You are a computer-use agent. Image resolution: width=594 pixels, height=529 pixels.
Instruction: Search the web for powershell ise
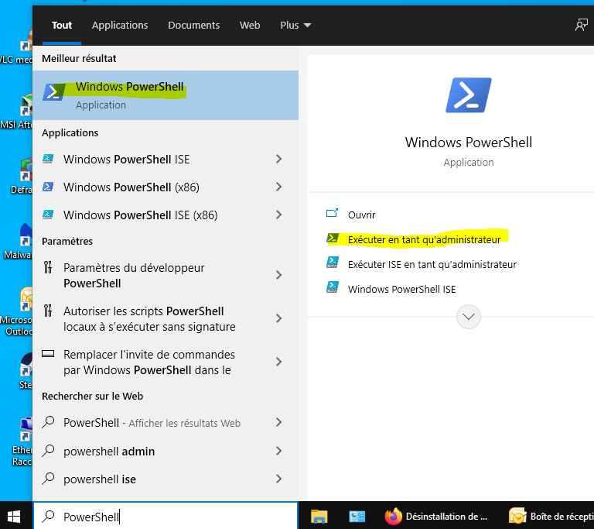point(166,479)
